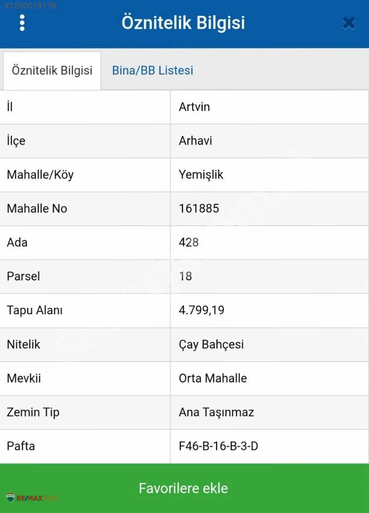The image size is (369, 513).
Task: Click the Mahalle No 161885 cell
Action: pos(199,208)
